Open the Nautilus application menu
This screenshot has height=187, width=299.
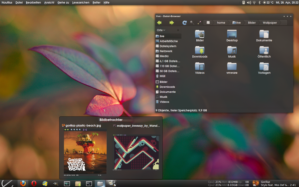click(x=7, y=2)
